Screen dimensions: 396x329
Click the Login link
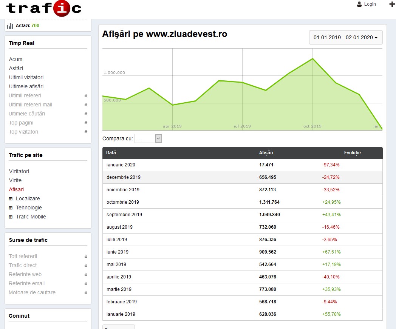(370, 4)
